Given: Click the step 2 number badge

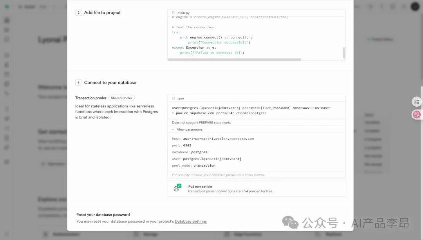Looking at the screenshot, I should point(79,13).
